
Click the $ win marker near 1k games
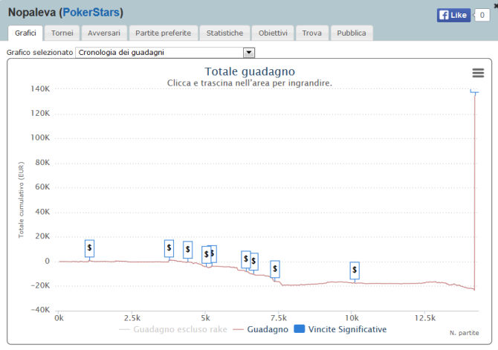point(89,248)
